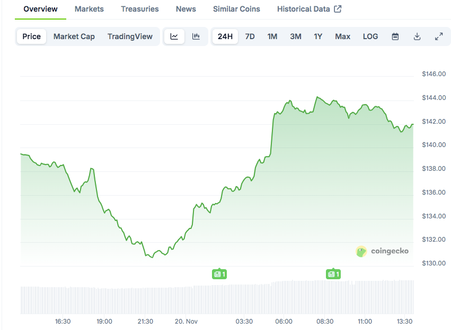
Task: Click the $140.00 axis label
Action: click(x=434, y=145)
